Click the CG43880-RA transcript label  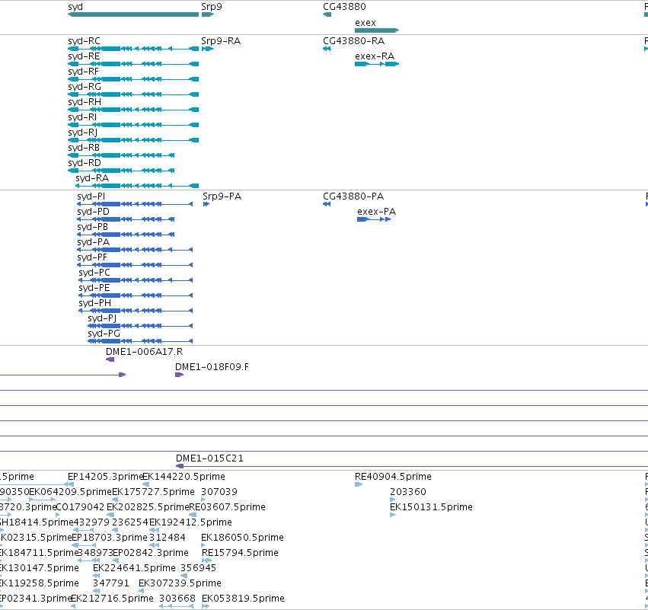(354, 41)
